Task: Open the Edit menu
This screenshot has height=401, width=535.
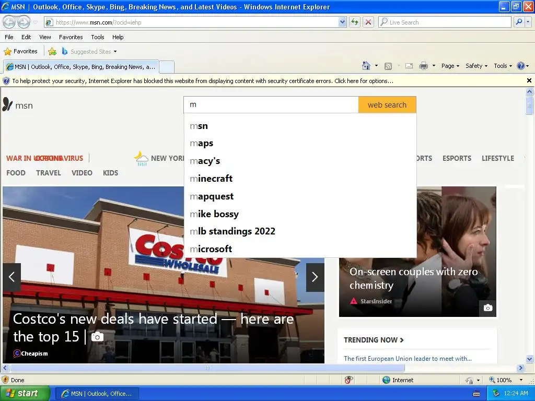Action: [x=26, y=37]
